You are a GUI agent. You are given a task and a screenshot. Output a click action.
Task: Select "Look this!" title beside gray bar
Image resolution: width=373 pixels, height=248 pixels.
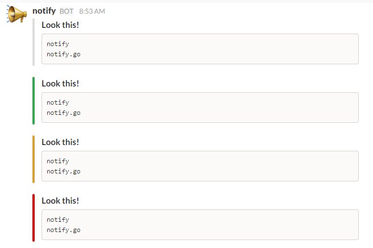tap(60, 25)
